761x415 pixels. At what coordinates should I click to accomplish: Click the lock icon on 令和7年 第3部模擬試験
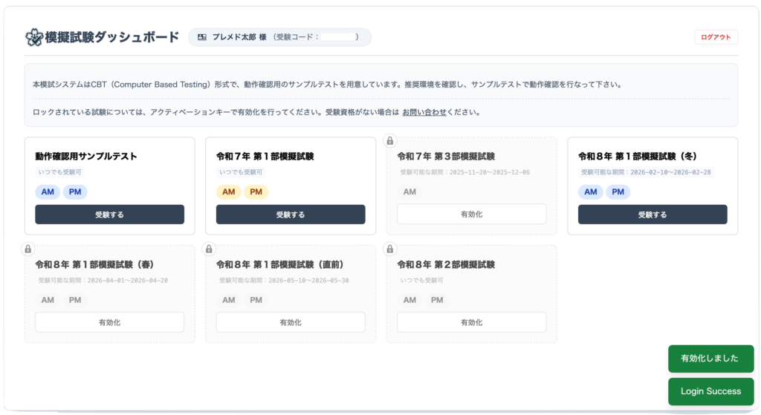pyautogui.click(x=389, y=140)
